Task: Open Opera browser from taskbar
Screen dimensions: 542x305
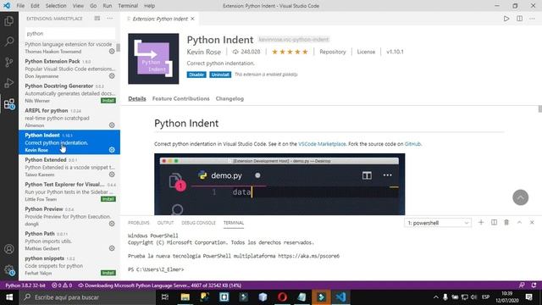Action: point(282,297)
